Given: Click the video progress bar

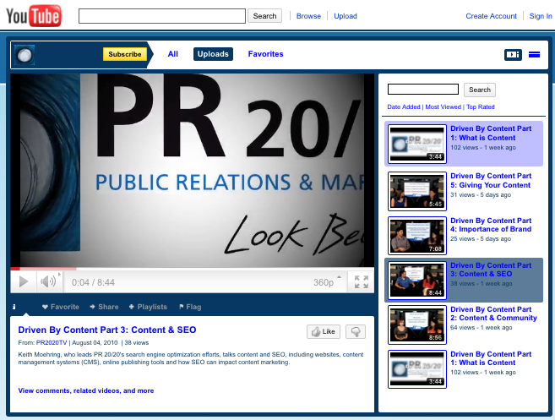Looking at the screenshot, I should click(x=193, y=269).
